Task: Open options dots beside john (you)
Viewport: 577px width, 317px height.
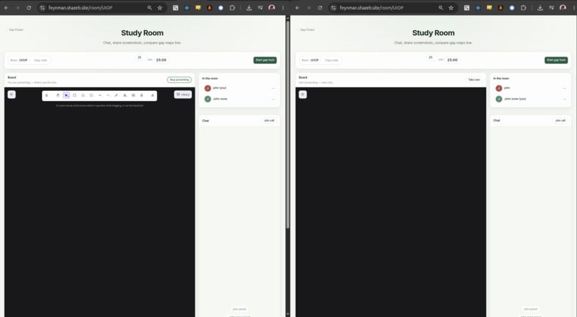Action: pyautogui.click(x=273, y=88)
